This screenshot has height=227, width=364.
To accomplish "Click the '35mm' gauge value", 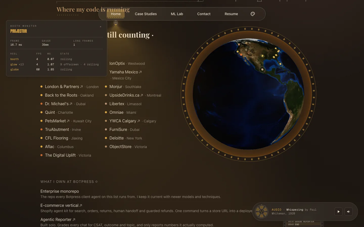I will point(45,45).
